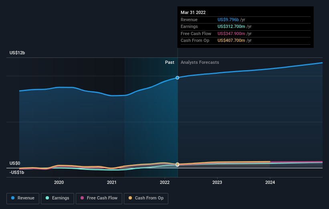Click the revenue data point at Mar 31 2022
The height and width of the screenshot is (209, 329).
[x=177, y=78]
